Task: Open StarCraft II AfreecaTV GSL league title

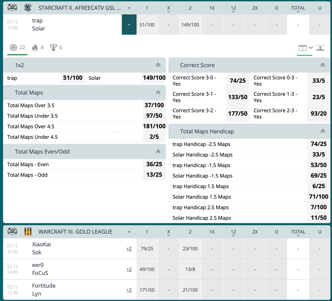Action: point(80,8)
